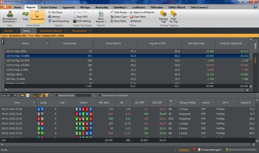Click the red flag icon in status bar
The image size is (259, 153).
194,150
